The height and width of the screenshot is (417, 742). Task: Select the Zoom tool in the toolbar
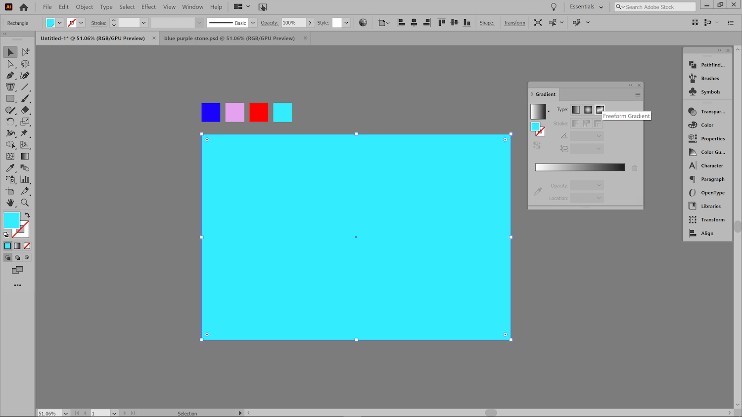tap(25, 203)
